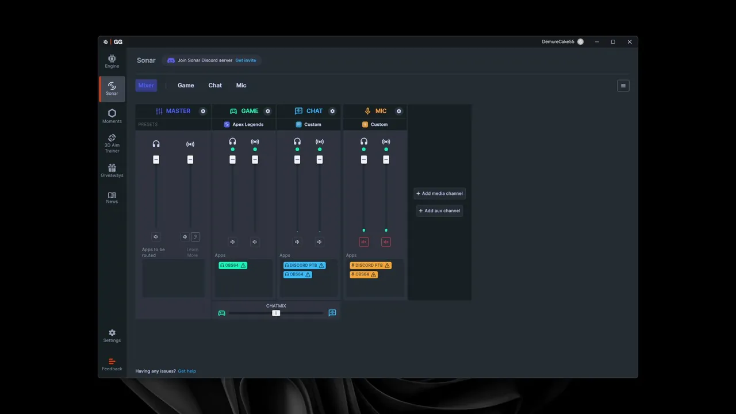This screenshot has width=736, height=414.
Task: Open the 3D Aim Trainer
Action: point(112,143)
